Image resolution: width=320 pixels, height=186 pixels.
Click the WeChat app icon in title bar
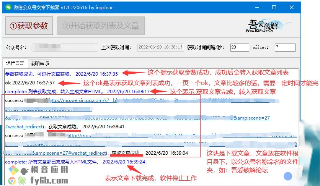pos(8,7)
